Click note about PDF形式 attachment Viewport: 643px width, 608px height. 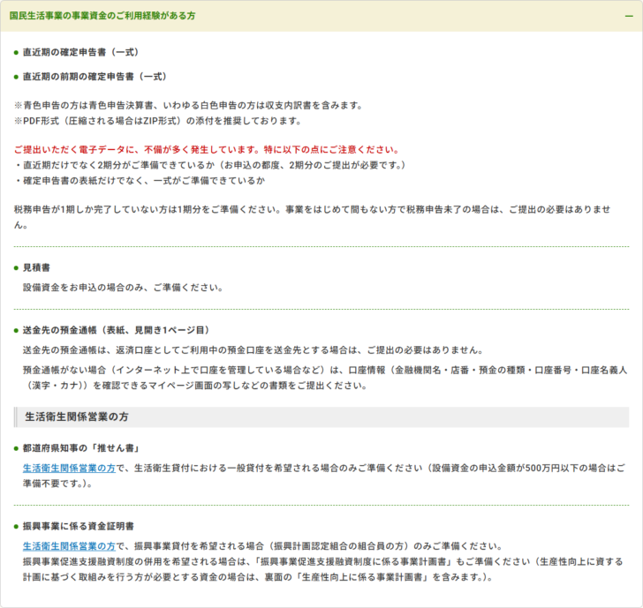click(158, 121)
